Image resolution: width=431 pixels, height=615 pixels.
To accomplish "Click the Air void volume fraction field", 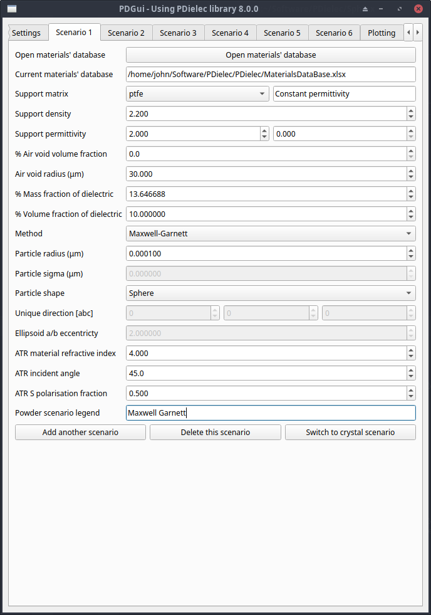I will point(266,154).
